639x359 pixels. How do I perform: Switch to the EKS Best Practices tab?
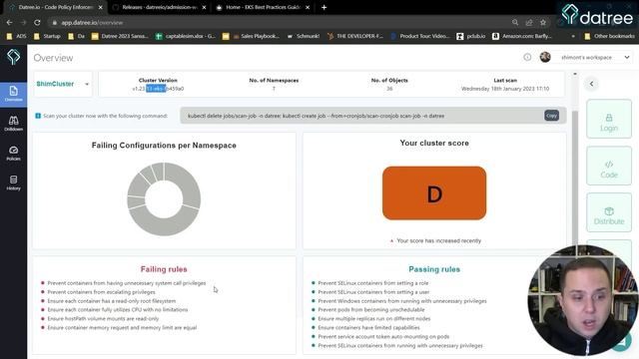click(x=263, y=7)
